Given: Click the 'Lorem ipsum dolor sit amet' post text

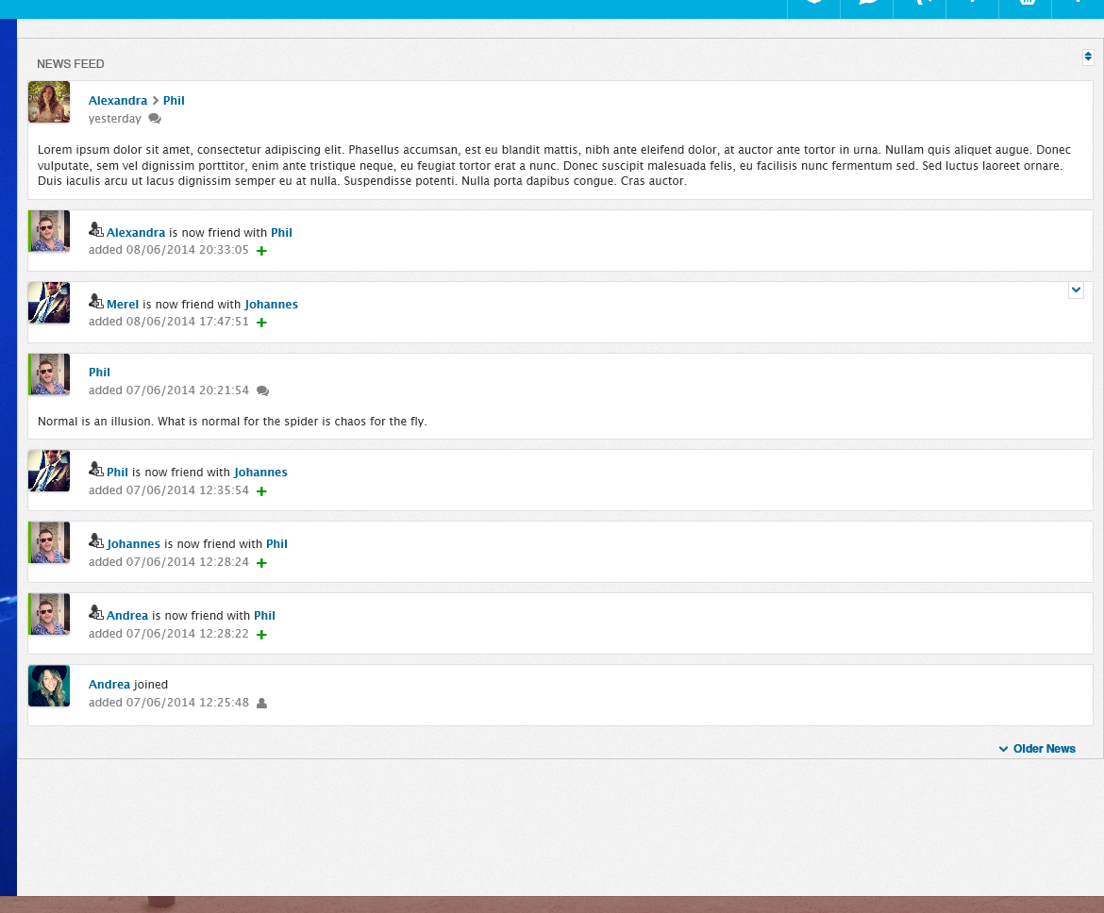Looking at the screenshot, I should (x=554, y=165).
